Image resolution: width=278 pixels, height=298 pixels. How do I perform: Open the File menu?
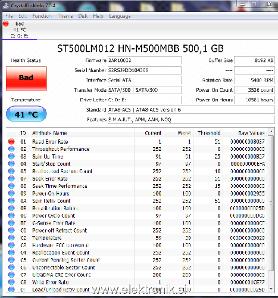click(9, 16)
